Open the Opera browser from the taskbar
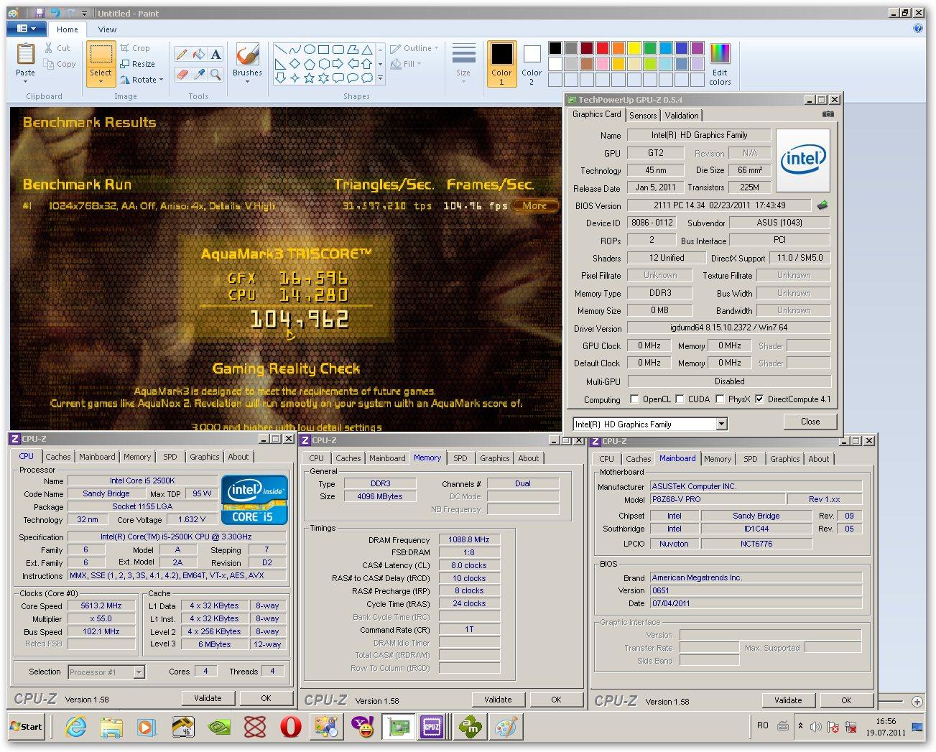The height and width of the screenshot is (752, 936). pyautogui.click(x=290, y=727)
